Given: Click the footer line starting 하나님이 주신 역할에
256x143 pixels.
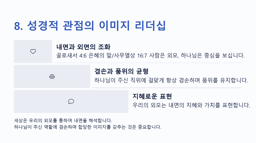Looking at the screenshot, I should (x=87, y=127).
